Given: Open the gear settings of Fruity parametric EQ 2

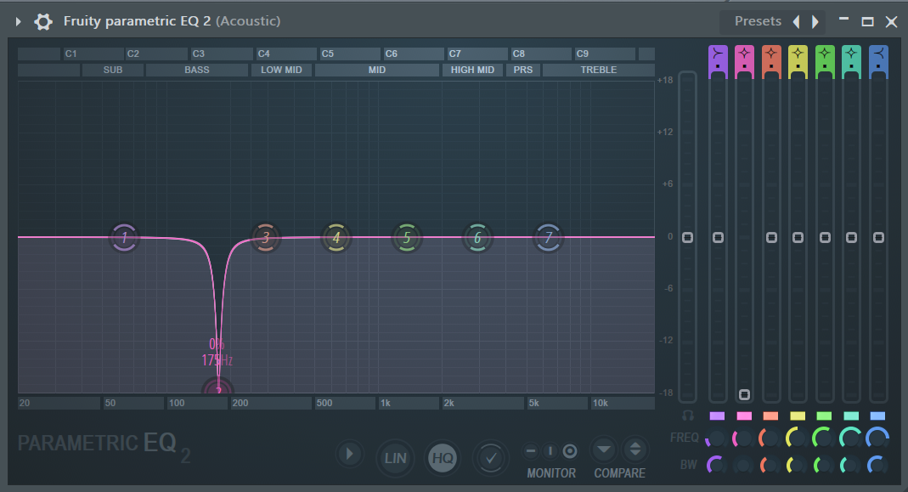Looking at the screenshot, I should (42, 21).
